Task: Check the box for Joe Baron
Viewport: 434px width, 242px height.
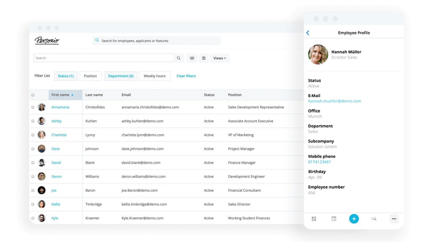Action: 33,190
